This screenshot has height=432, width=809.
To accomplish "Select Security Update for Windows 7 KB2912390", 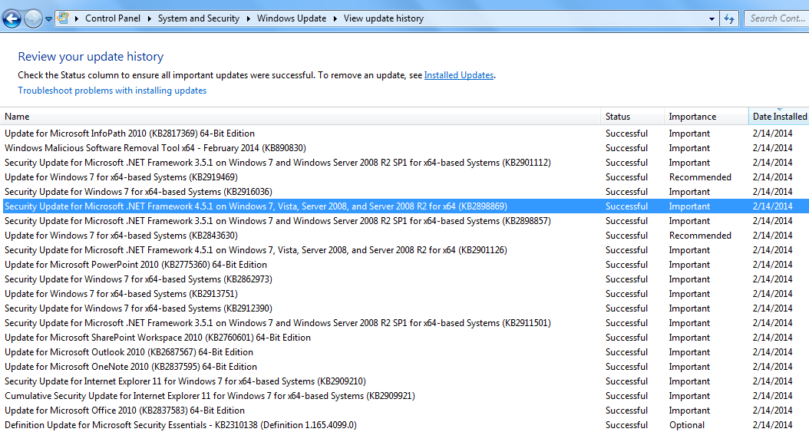I will pyautogui.click(x=404, y=308).
